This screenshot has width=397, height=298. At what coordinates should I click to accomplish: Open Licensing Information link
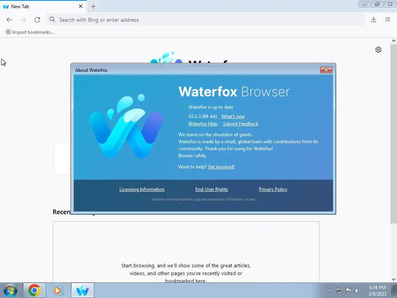tap(142, 189)
